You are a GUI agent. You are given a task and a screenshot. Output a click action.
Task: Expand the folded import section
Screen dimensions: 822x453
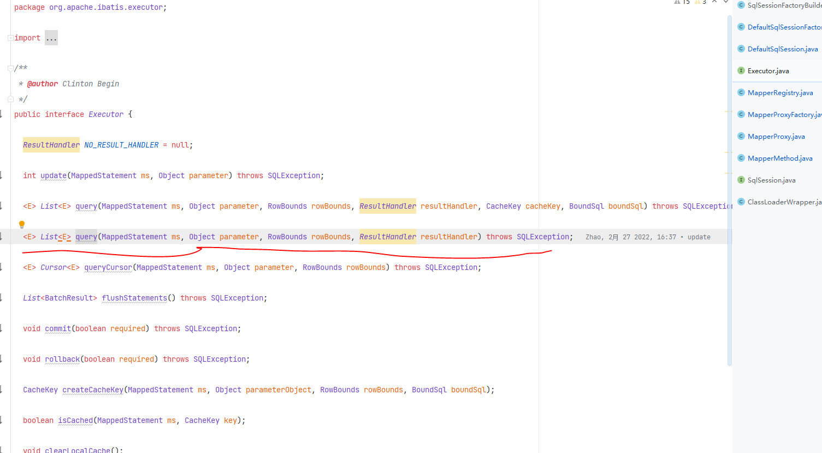tap(10, 38)
